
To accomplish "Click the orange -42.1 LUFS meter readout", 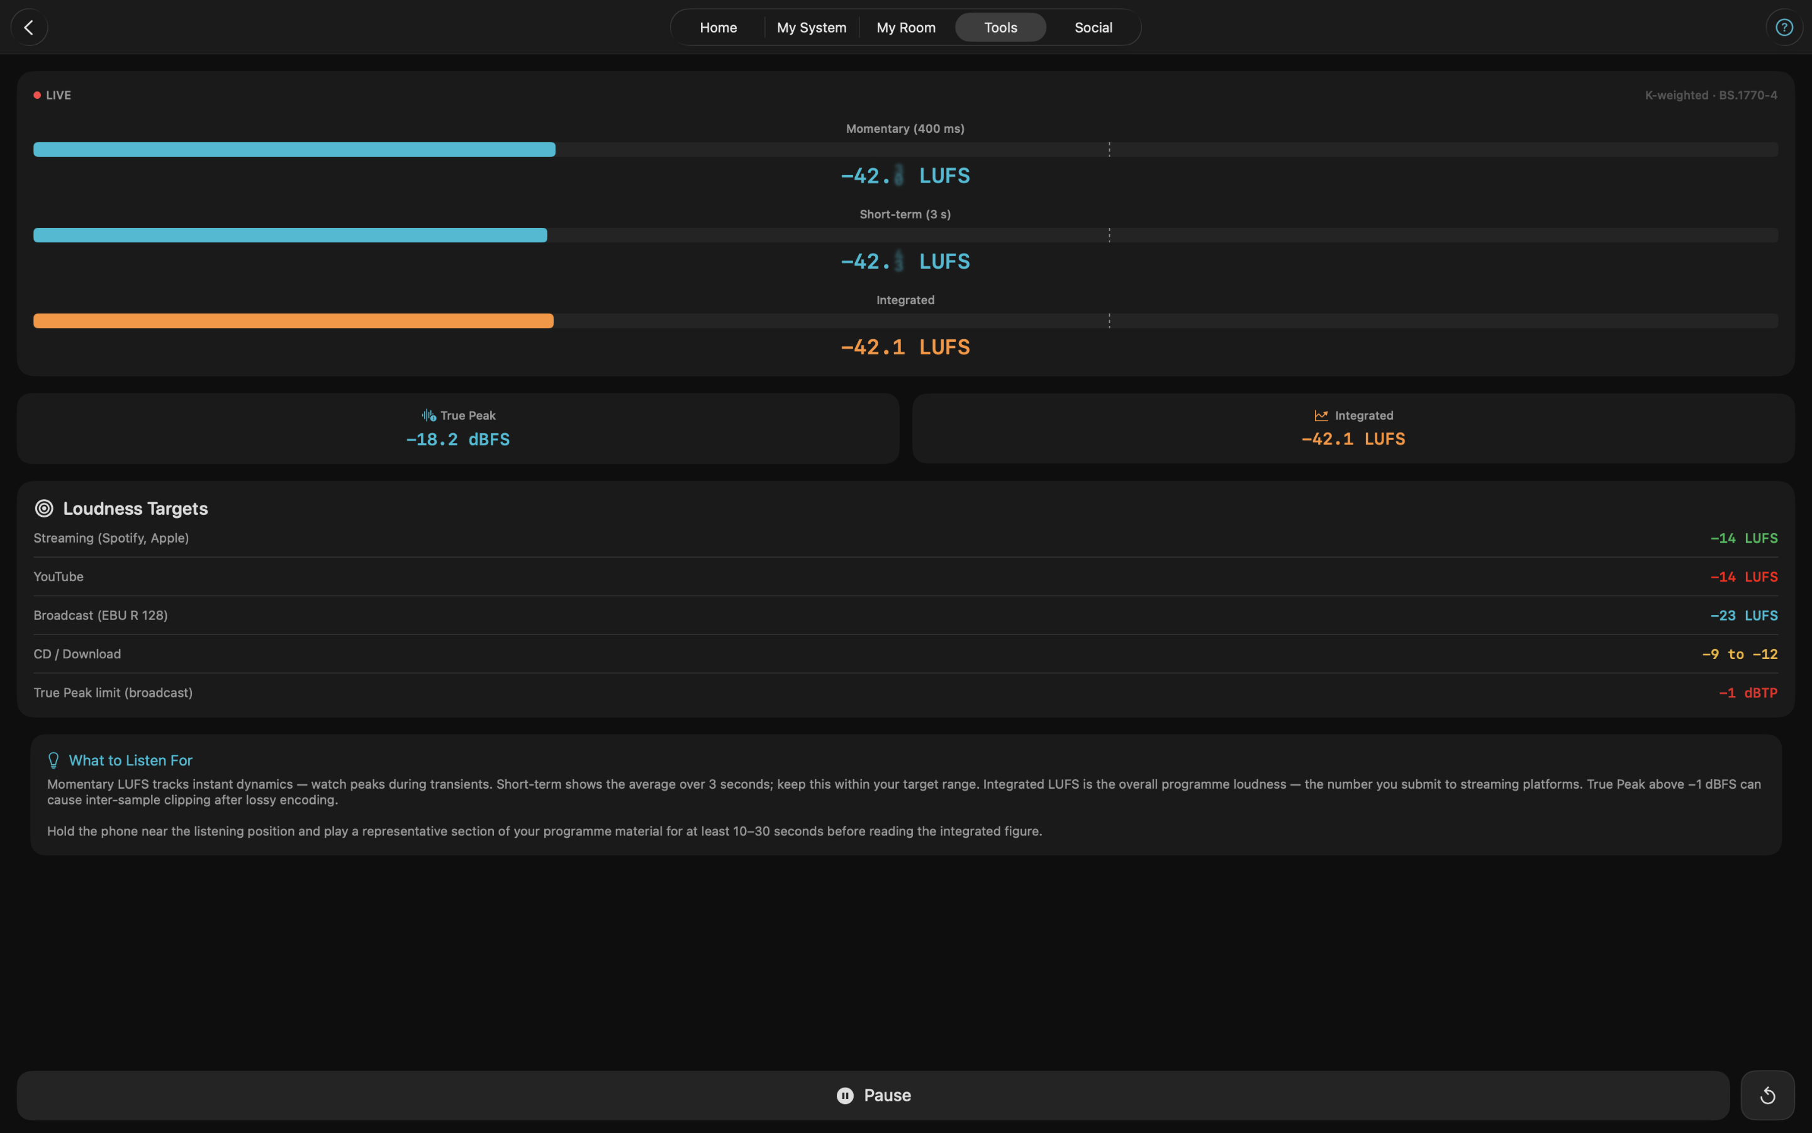I will [905, 347].
